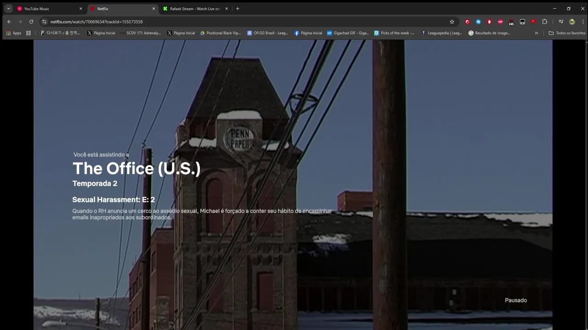This screenshot has width=588, height=330.
Task: Click the Pausado status label
Action: (x=516, y=300)
